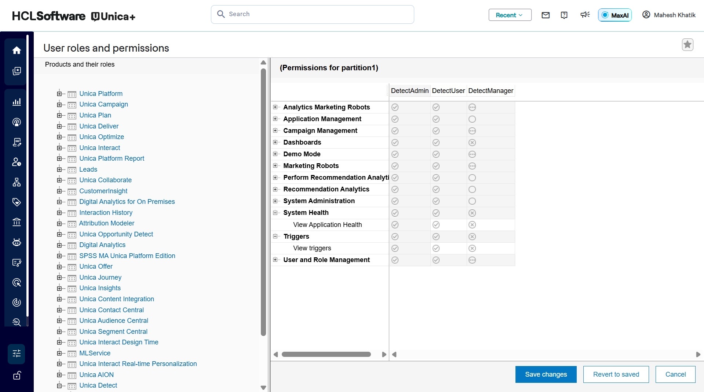Click the Home icon in sidebar
Image resolution: width=704 pixels, height=392 pixels.
[17, 51]
